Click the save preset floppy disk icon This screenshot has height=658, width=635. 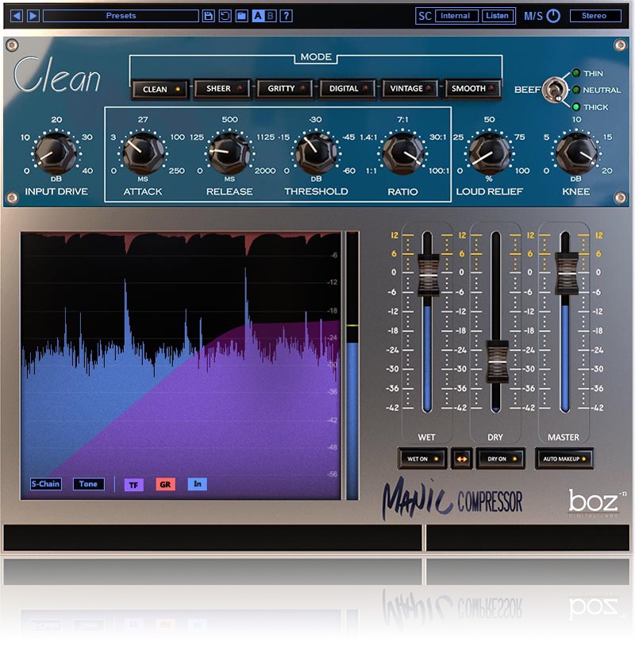(208, 16)
